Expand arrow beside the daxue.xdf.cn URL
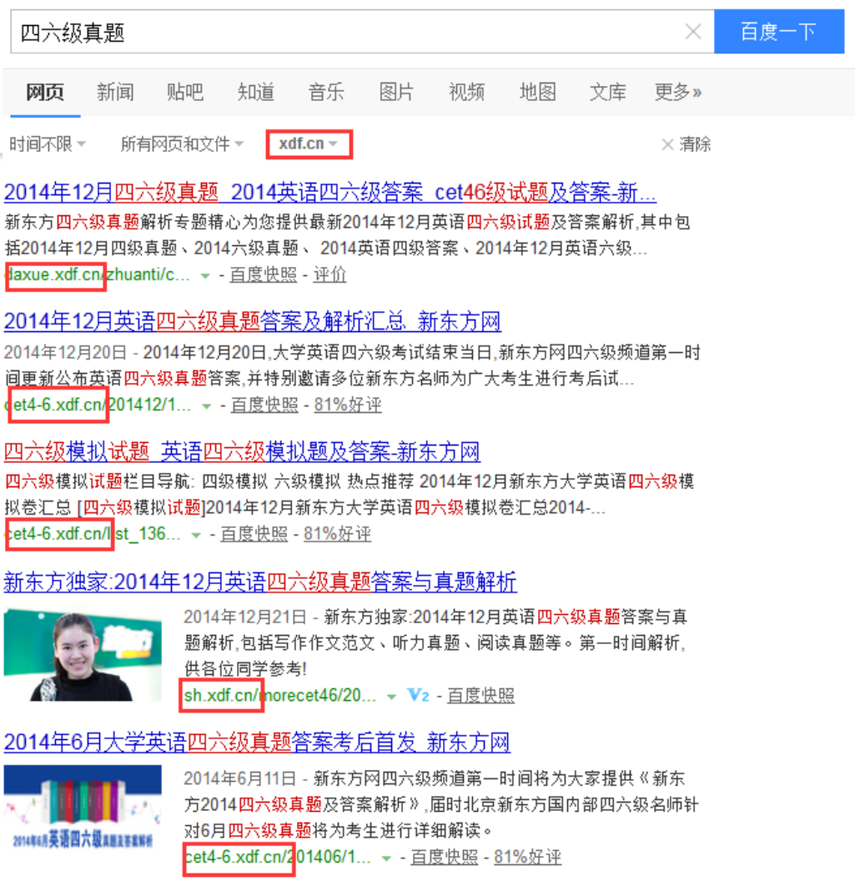Image resolution: width=855 pixels, height=881 pixels. coord(205,276)
